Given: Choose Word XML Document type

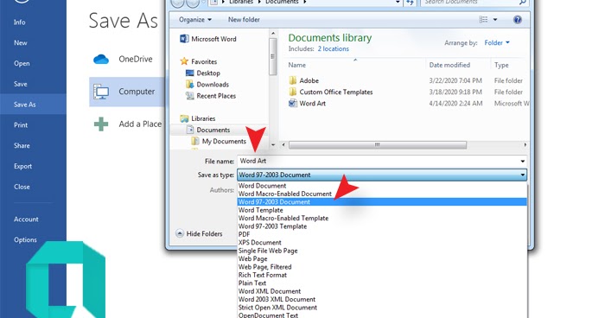Looking at the screenshot, I should (x=382, y=291).
